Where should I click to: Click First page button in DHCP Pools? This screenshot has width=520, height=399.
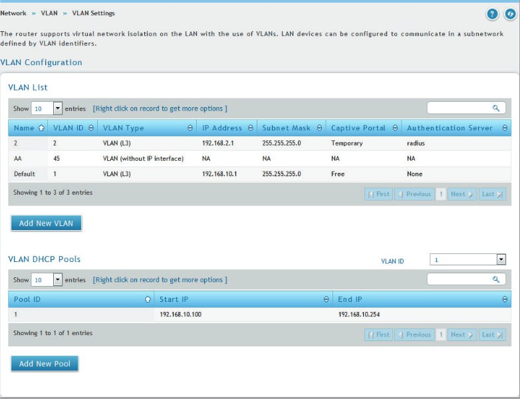(x=379, y=334)
